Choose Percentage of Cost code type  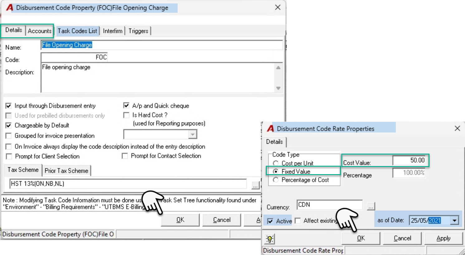[x=276, y=180]
